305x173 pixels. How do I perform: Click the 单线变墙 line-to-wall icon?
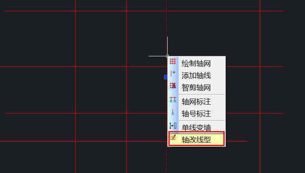pos(173,126)
